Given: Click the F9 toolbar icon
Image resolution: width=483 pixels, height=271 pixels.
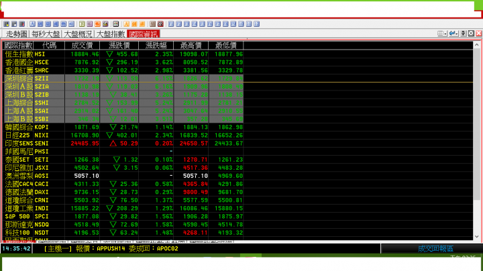Looking at the screenshot, I should coord(233,24).
